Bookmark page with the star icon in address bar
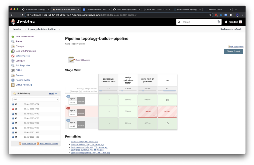The image size is (254, 165). pyautogui.click(x=210, y=15)
